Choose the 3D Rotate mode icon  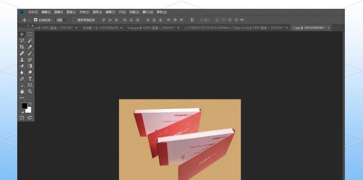tap(217, 20)
